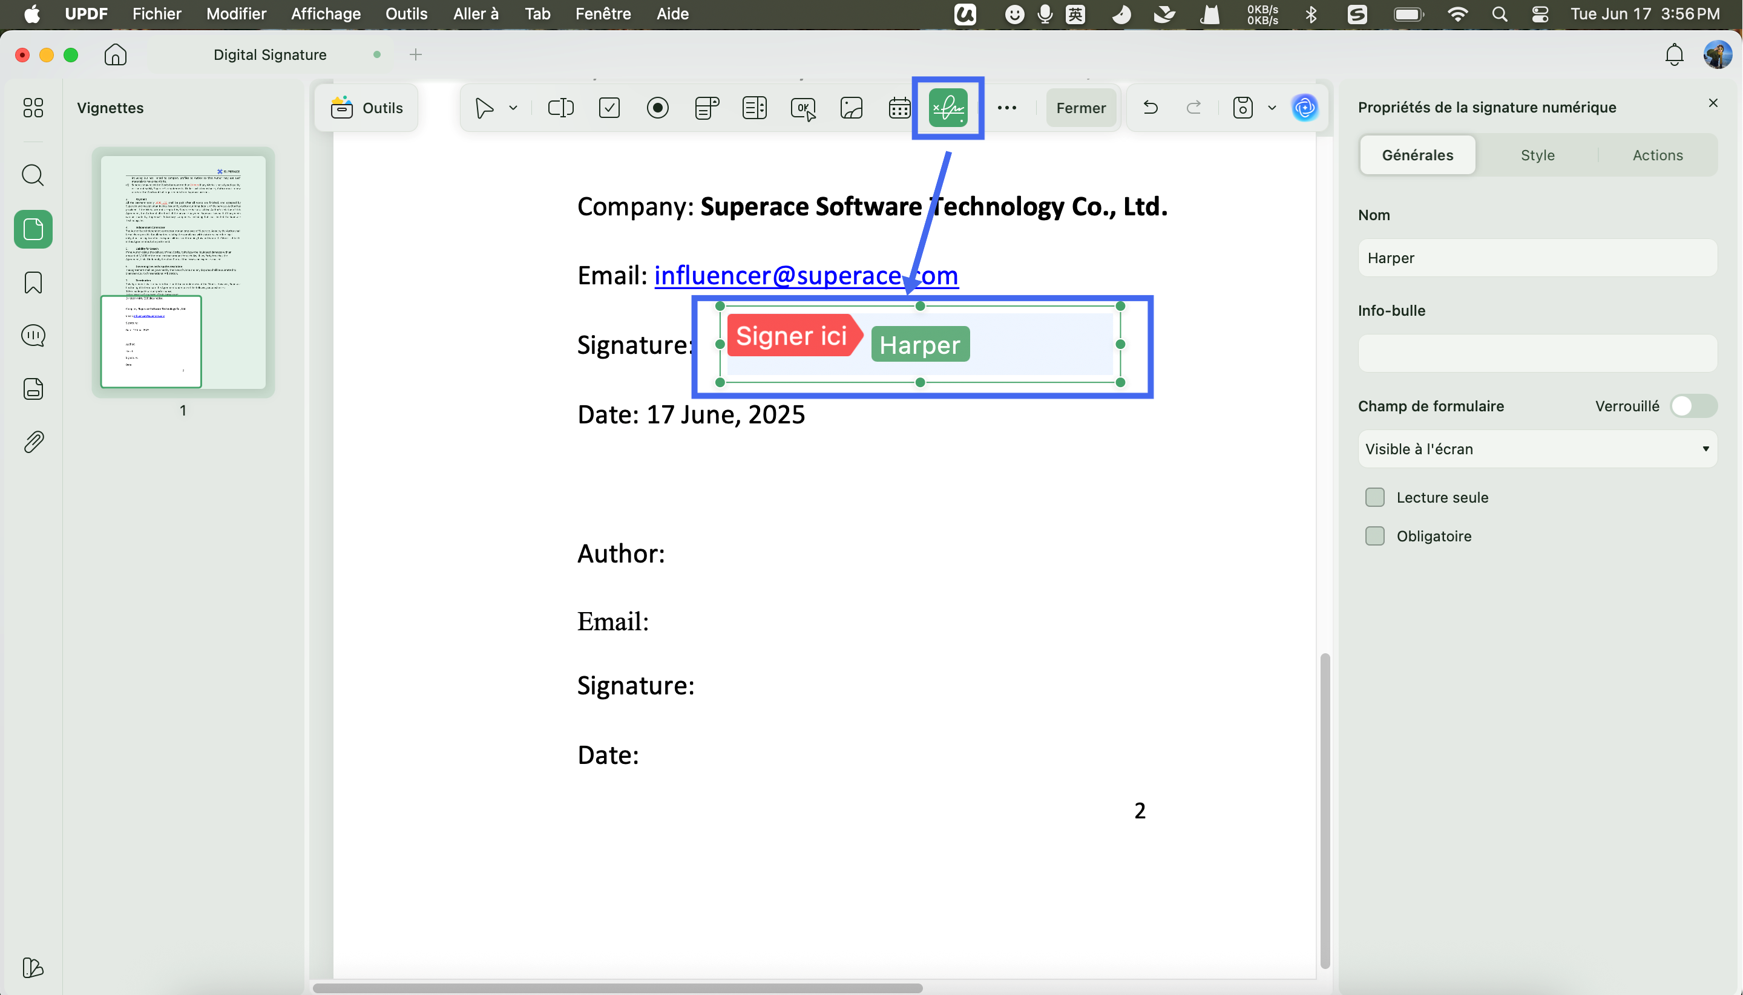The height and width of the screenshot is (995, 1743).
Task: Switch to the Générales tab
Action: tap(1417, 155)
